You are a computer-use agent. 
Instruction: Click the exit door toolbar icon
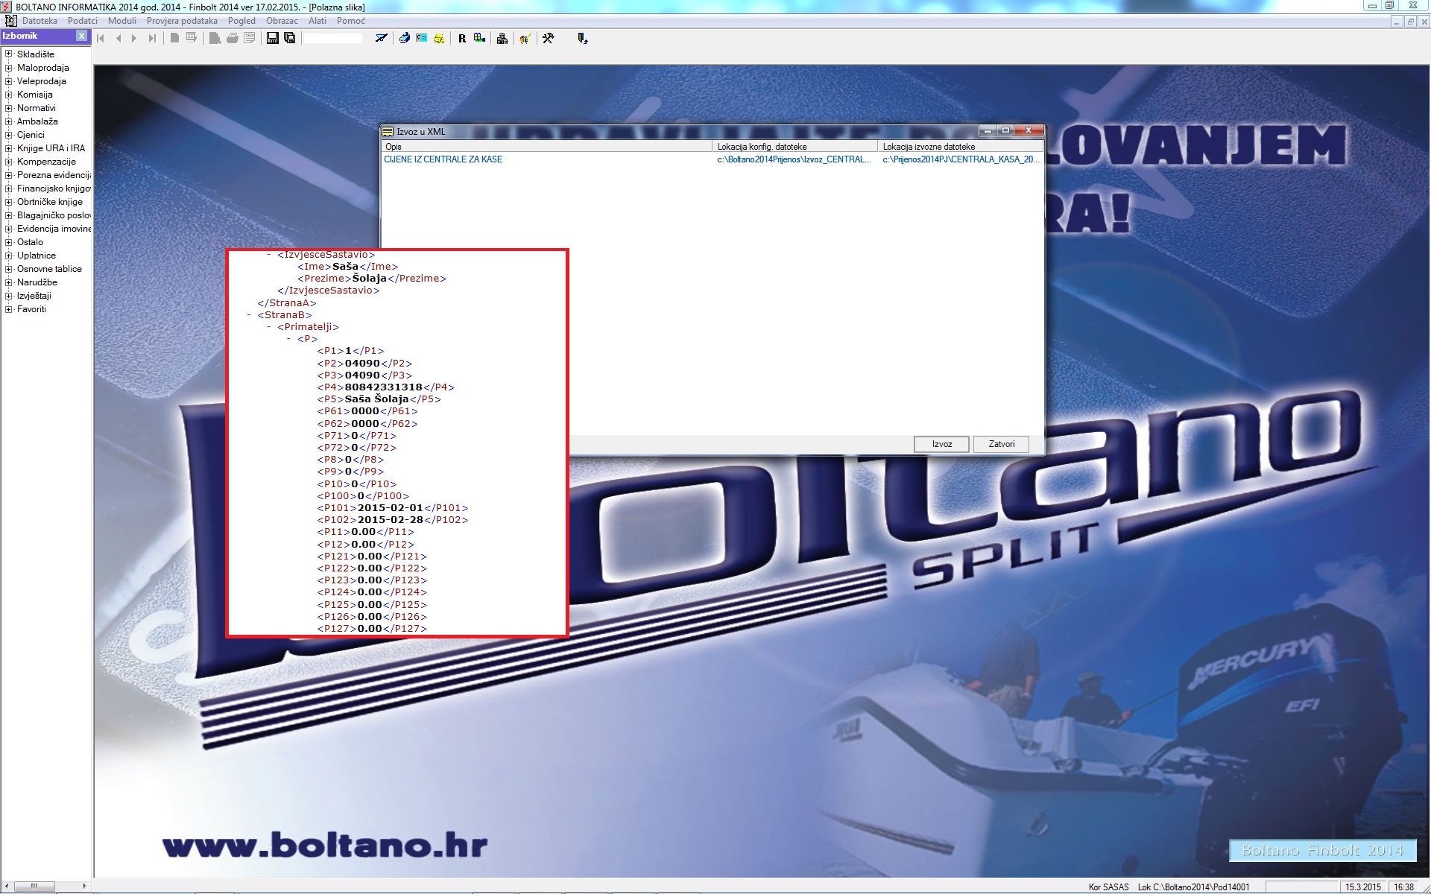pyautogui.click(x=582, y=38)
